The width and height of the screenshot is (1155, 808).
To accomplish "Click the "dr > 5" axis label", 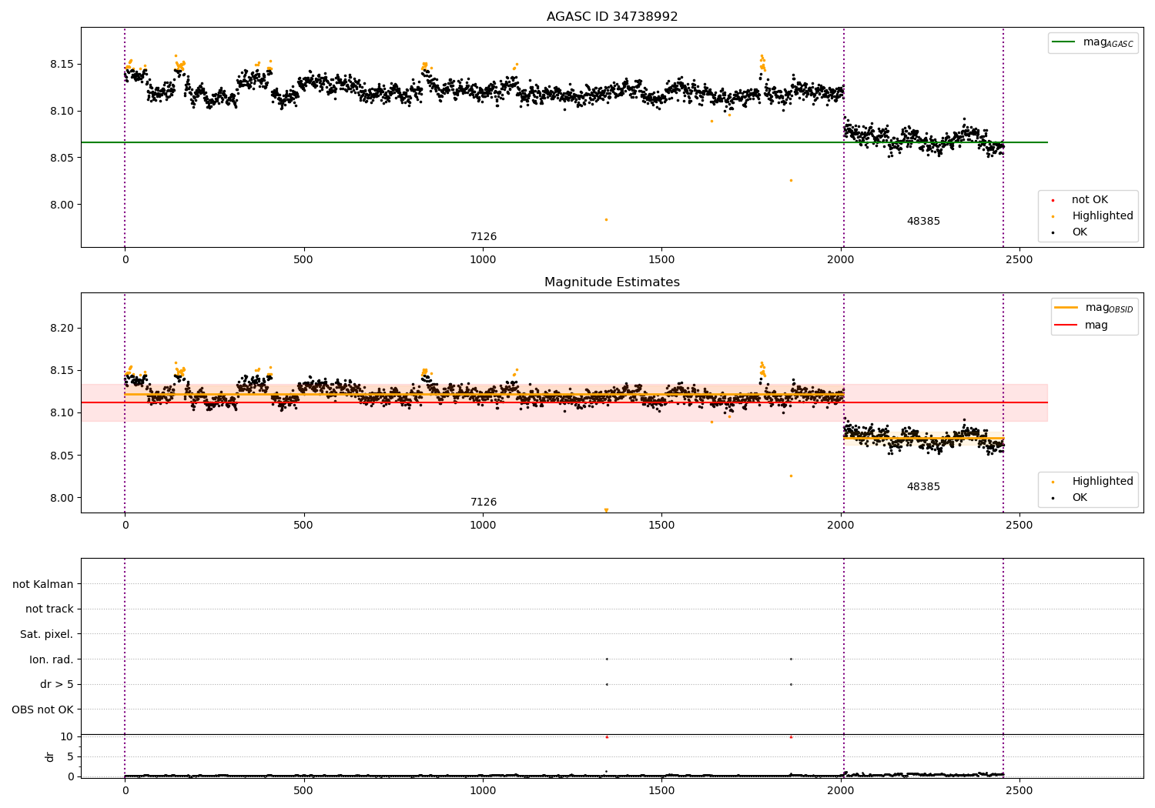I will pos(57,684).
